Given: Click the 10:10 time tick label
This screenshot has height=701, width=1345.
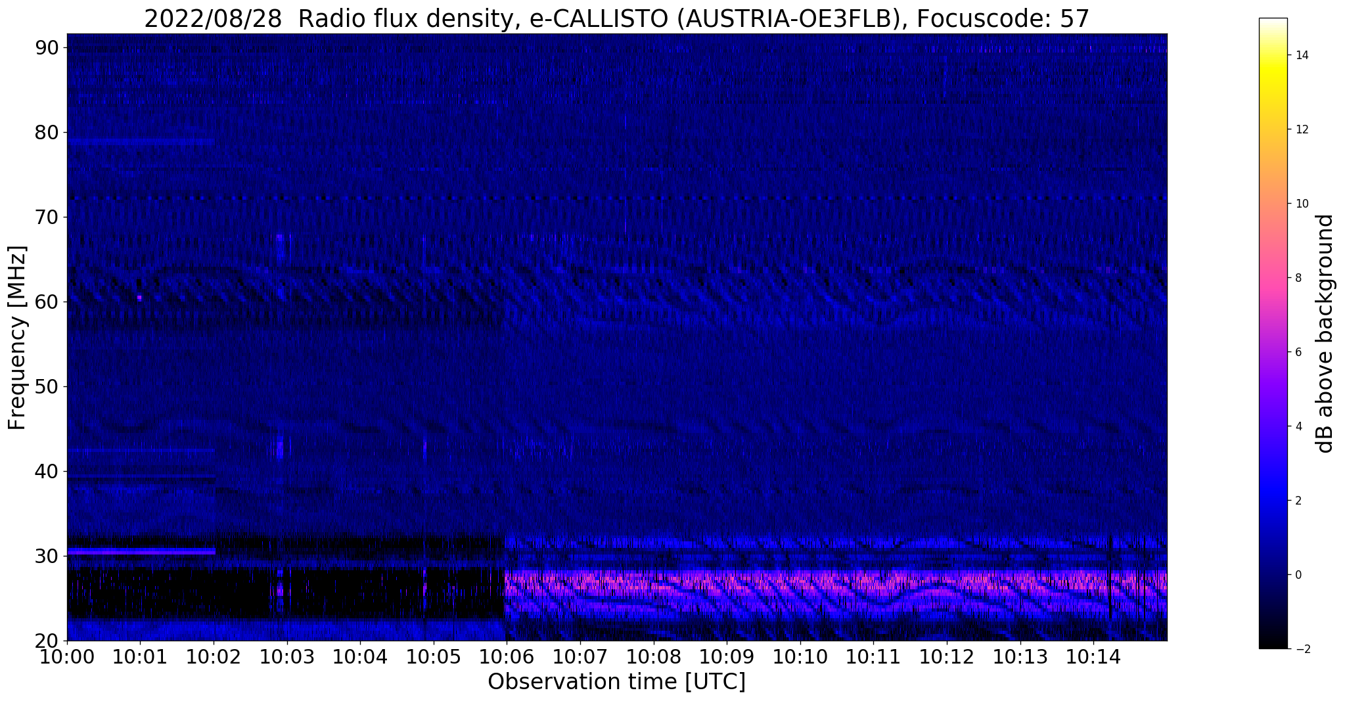Looking at the screenshot, I should tap(800, 656).
